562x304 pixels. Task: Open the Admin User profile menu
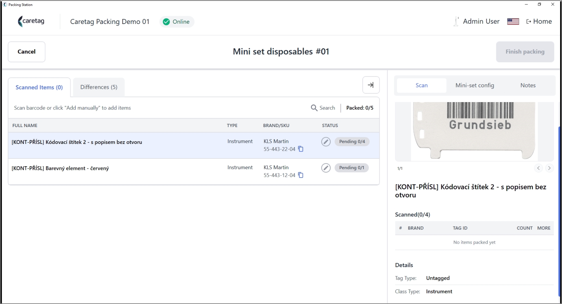pos(476,21)
